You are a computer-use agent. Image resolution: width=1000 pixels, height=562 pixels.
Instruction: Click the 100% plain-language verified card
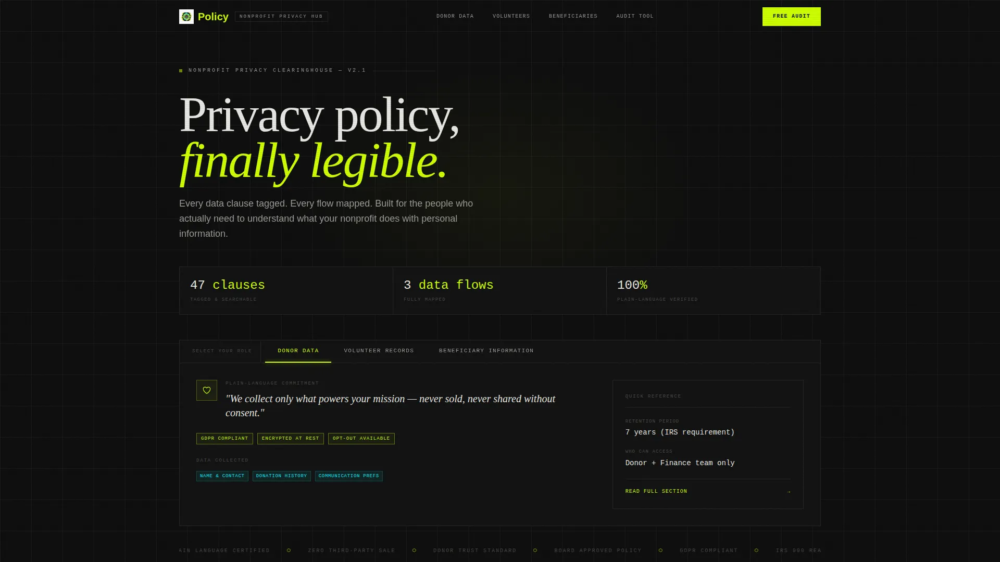coord(713,291)
